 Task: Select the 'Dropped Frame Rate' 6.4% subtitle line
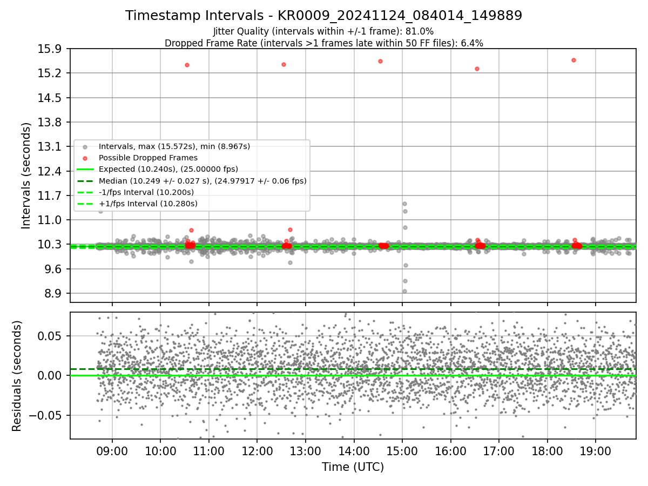click(323, 43)
